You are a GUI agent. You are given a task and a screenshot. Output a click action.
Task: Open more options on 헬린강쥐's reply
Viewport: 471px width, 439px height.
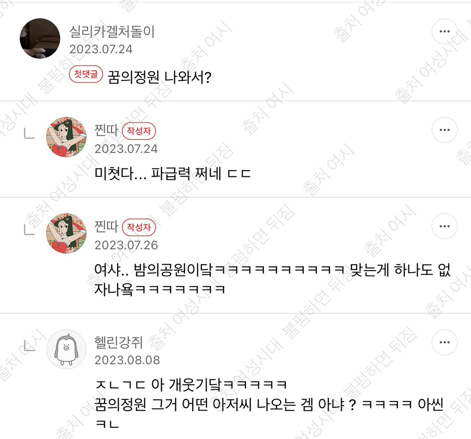coord(445,342)
